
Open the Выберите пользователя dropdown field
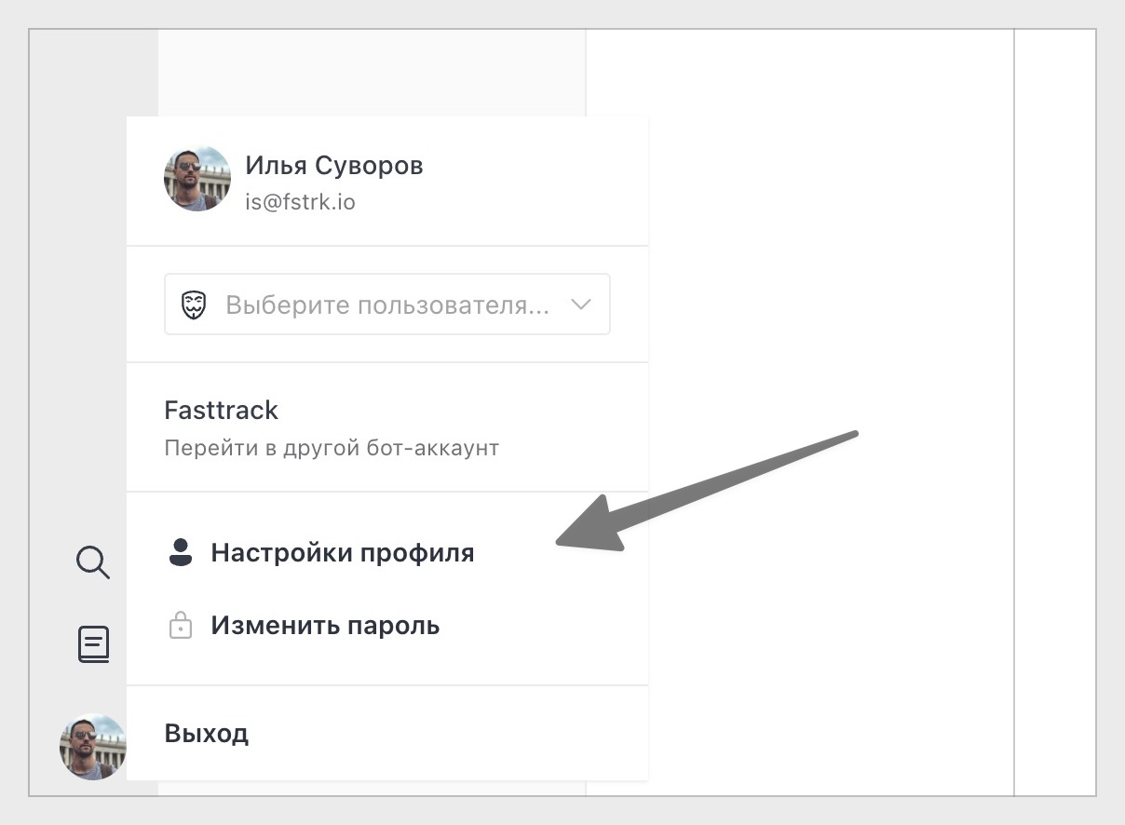[386, 304]
